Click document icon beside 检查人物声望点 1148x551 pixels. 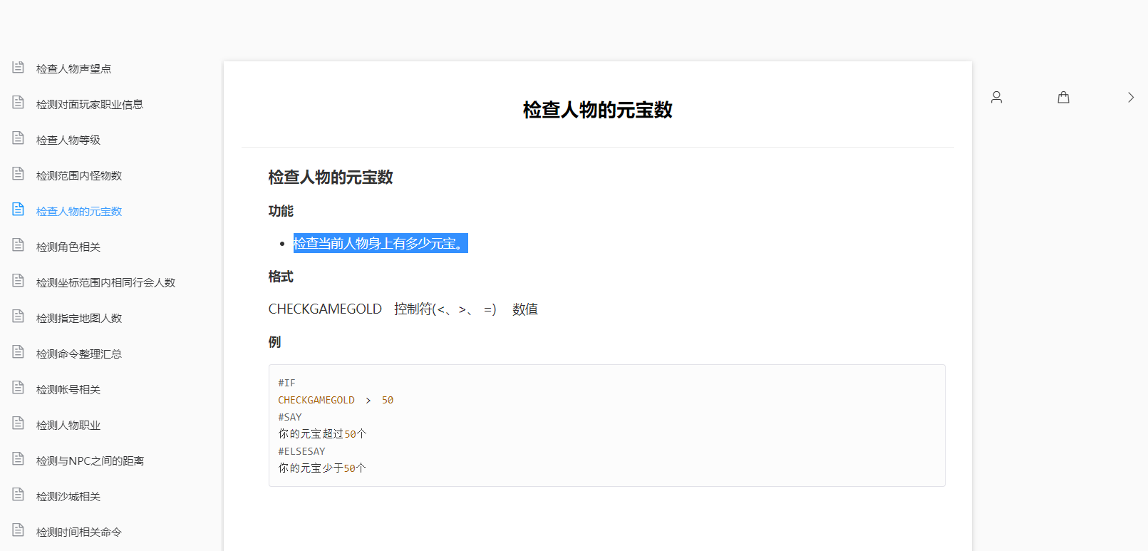click(x=19, y=67)
